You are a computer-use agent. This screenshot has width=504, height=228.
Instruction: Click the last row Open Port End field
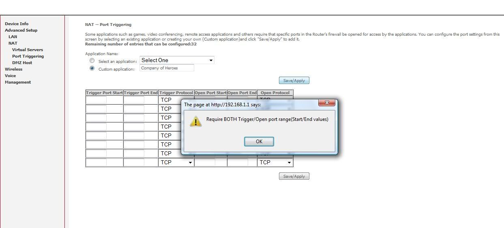coord(238,162)
